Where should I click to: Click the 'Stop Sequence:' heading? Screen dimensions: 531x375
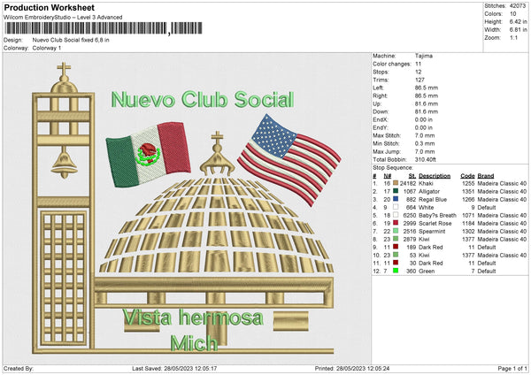(x=393, y=168)
